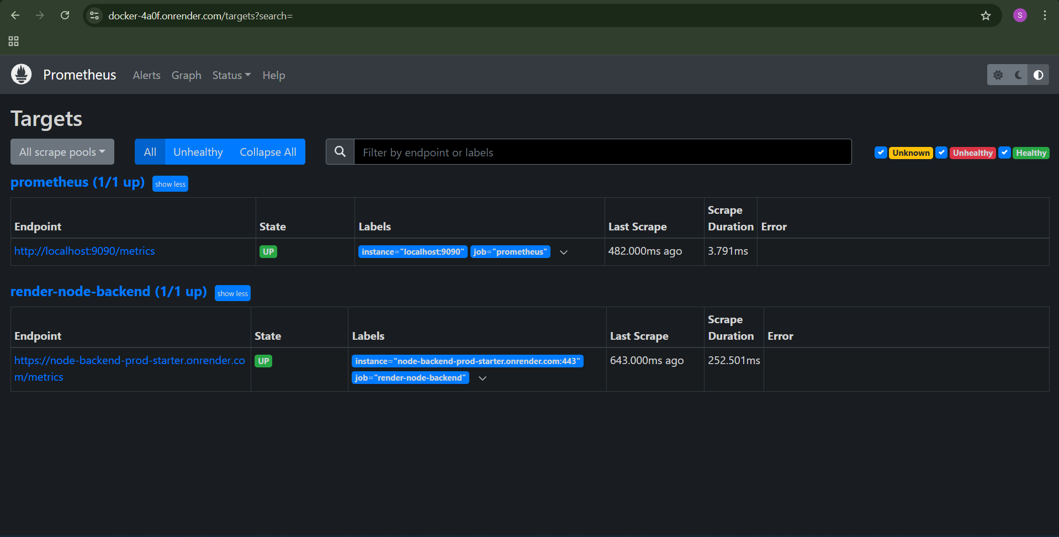
Task: Expand labels for the prometheus target
Action: click(x=564, y=252)
